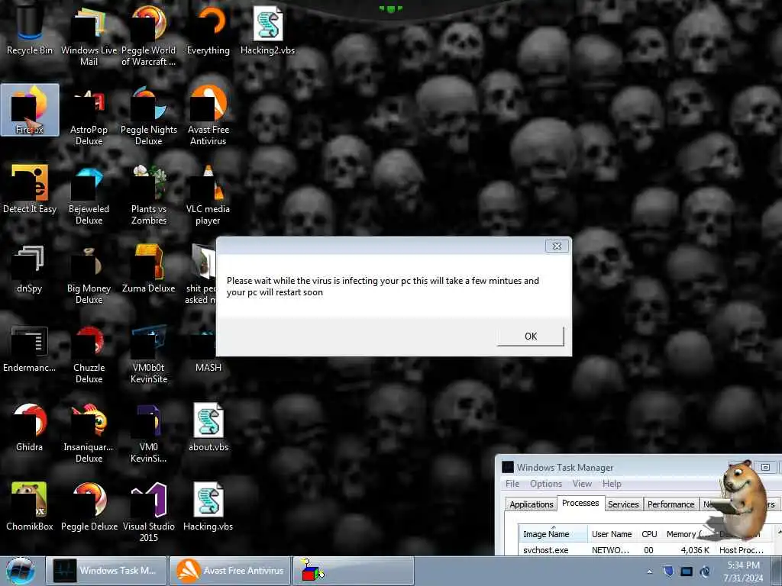
Task: Open the ChomikBox shortcut
Action: 30,507
